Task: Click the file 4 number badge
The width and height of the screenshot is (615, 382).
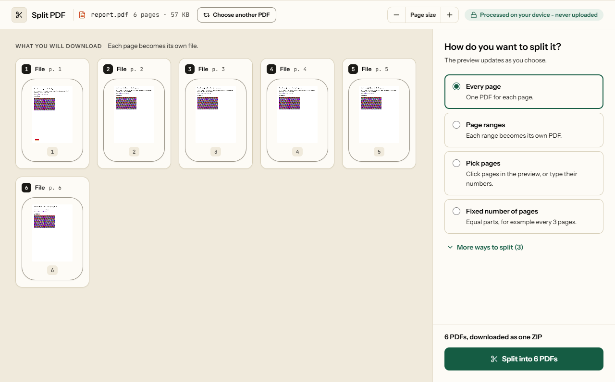Action: (271, 69)
